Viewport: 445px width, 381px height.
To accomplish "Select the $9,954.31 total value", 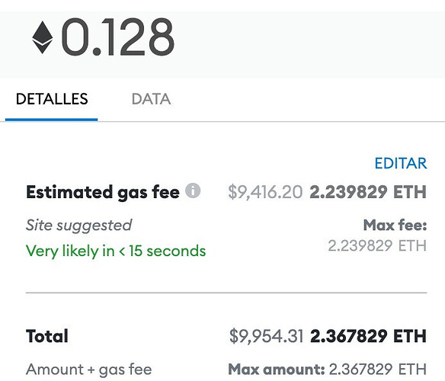I will [x=266, y=336].
